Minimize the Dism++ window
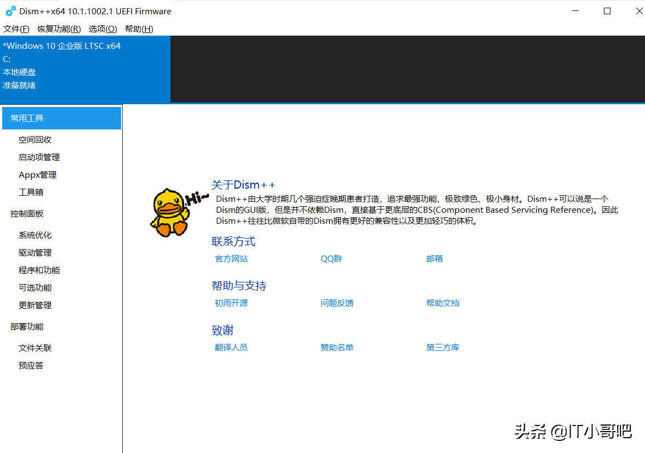Viewport: 645px width, 453px height. [575, 11]
